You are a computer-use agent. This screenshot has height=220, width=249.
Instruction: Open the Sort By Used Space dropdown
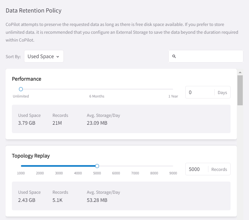click(44, 57)
